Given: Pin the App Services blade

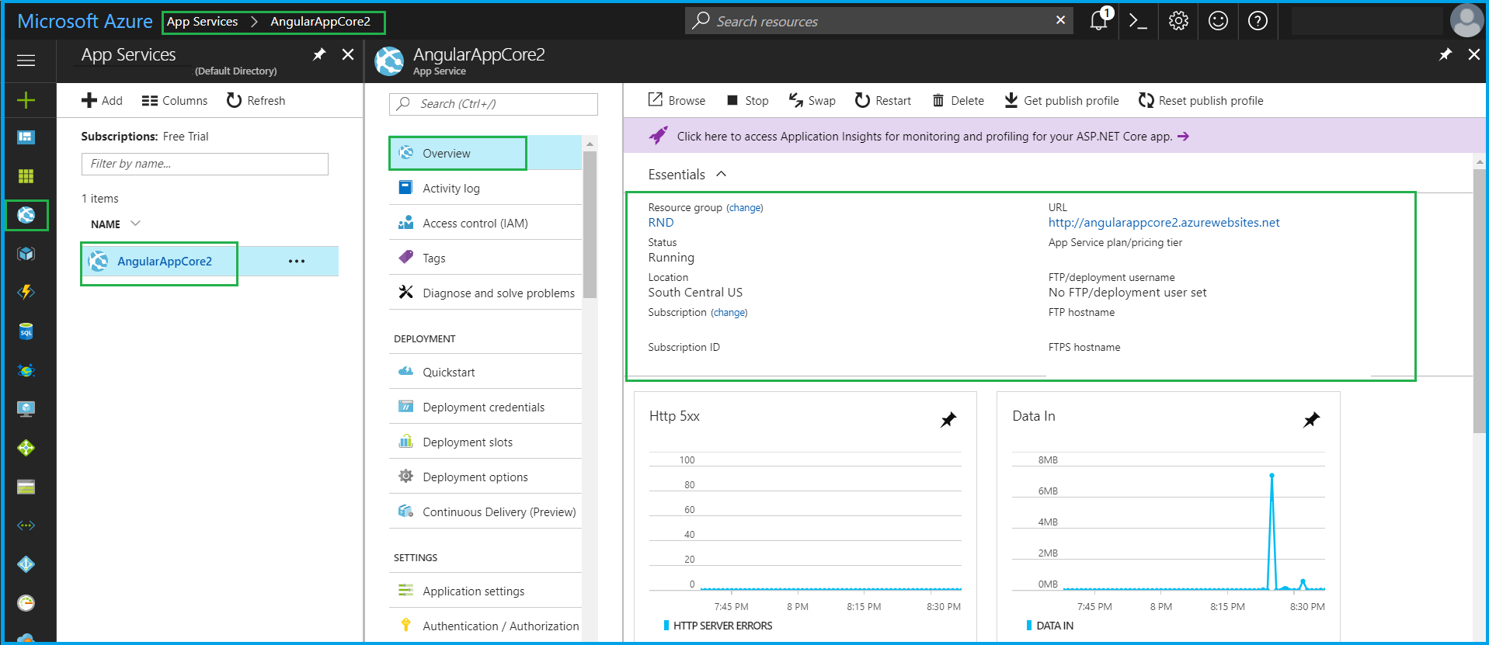Looking at the screenshot, I should pyautogui.click(x=319, y=54).
